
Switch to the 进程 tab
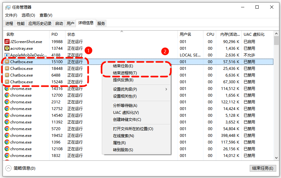(9, 24)
